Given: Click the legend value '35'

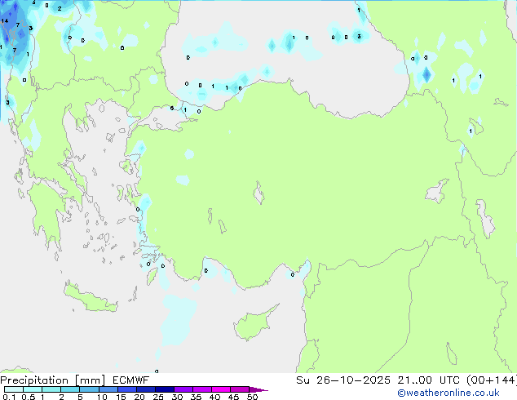Looking at the screenshot, I should 196,397.
